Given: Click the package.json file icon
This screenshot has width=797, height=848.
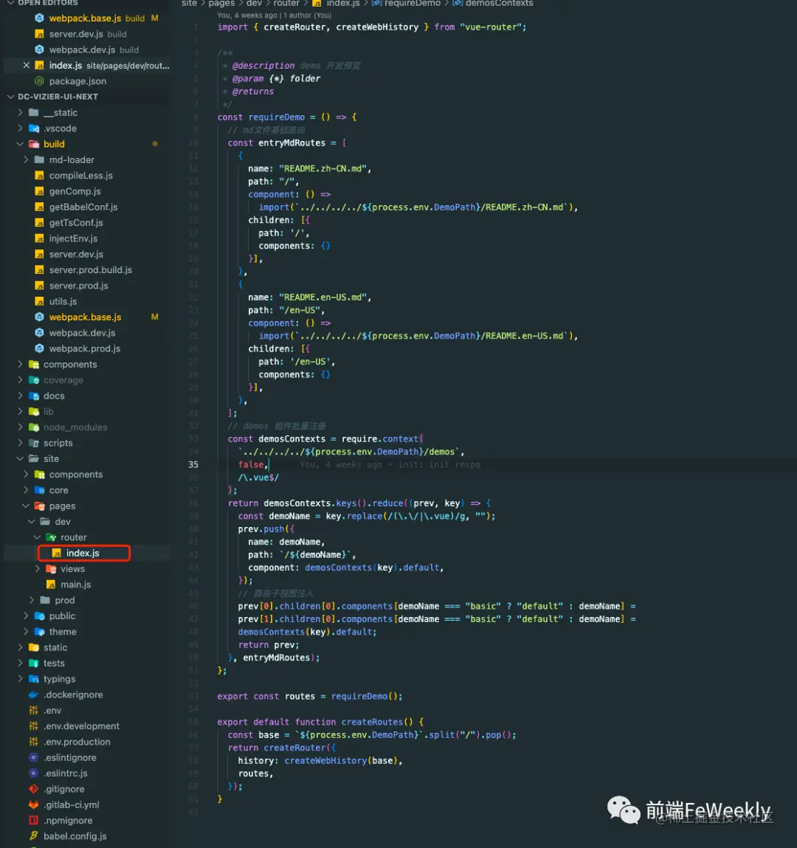Looking at the screenshot, I should pyautogui.click(x=39, y=81).
